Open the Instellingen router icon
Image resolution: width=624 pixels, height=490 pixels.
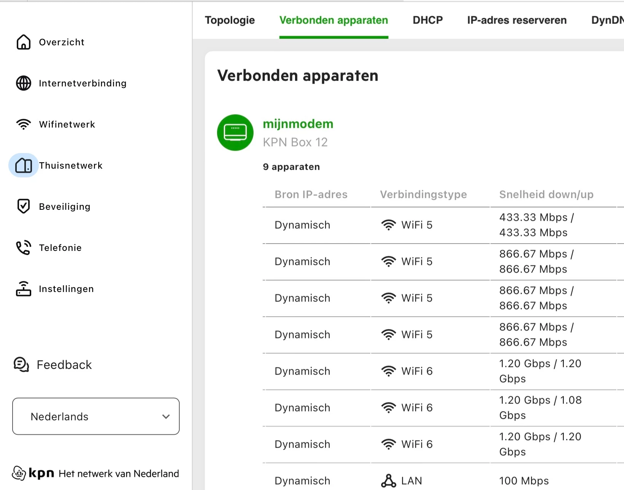click(24, 289)
